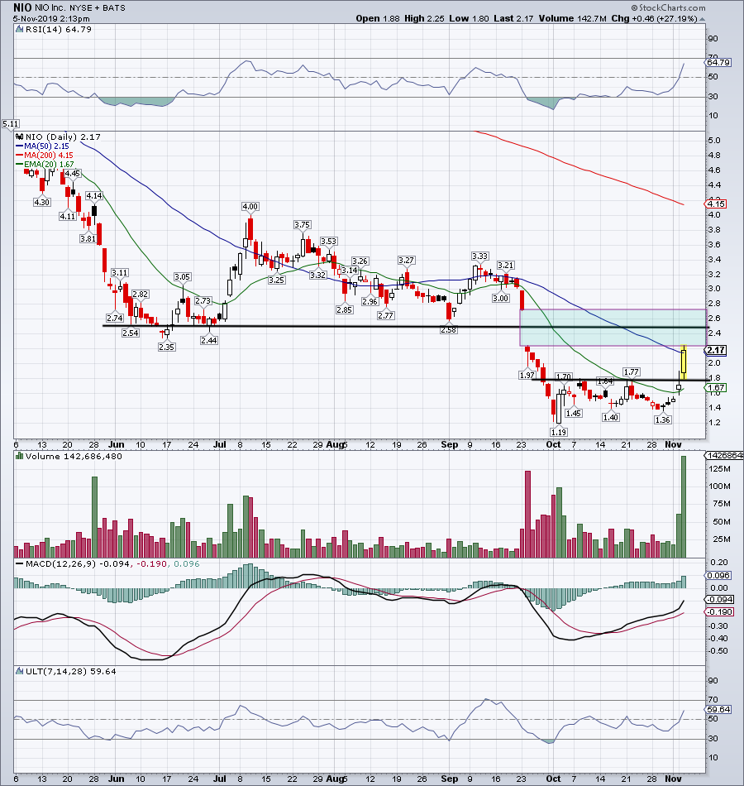Screen dimensions: 744x786
Task: Click the Volume 142.7M header value
Action: pyautogui.click(x=573, y=18)
